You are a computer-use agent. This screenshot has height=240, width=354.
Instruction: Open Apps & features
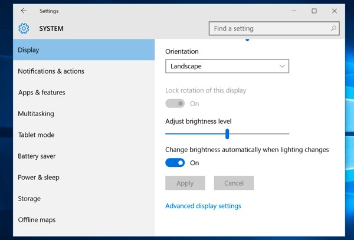pyautogui.click(x=84, y=92)
